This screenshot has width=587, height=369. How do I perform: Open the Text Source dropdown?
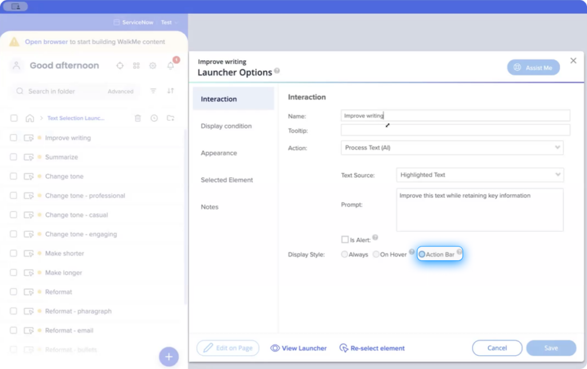(x=480, y=175)
